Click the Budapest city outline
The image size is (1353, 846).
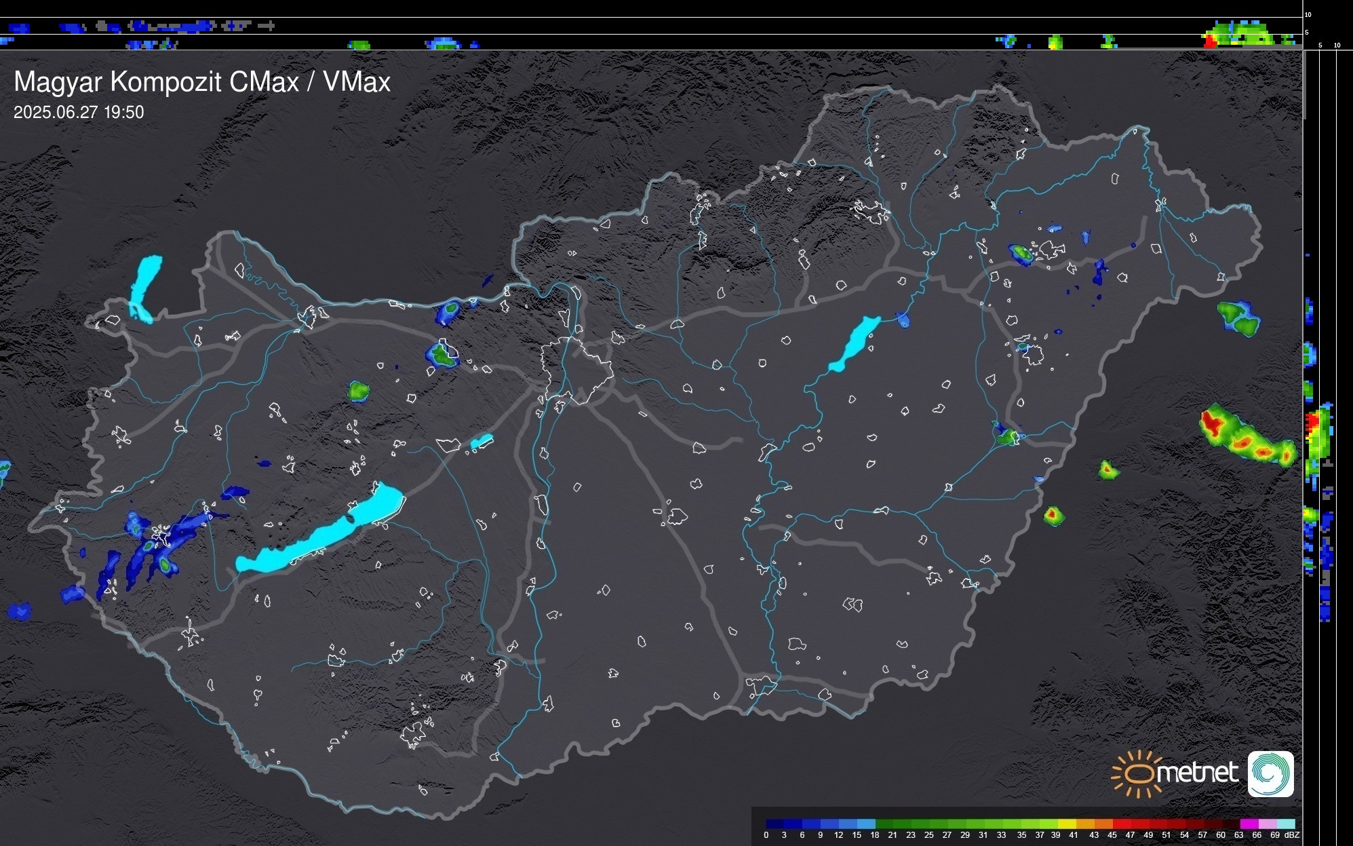point(576,370)
